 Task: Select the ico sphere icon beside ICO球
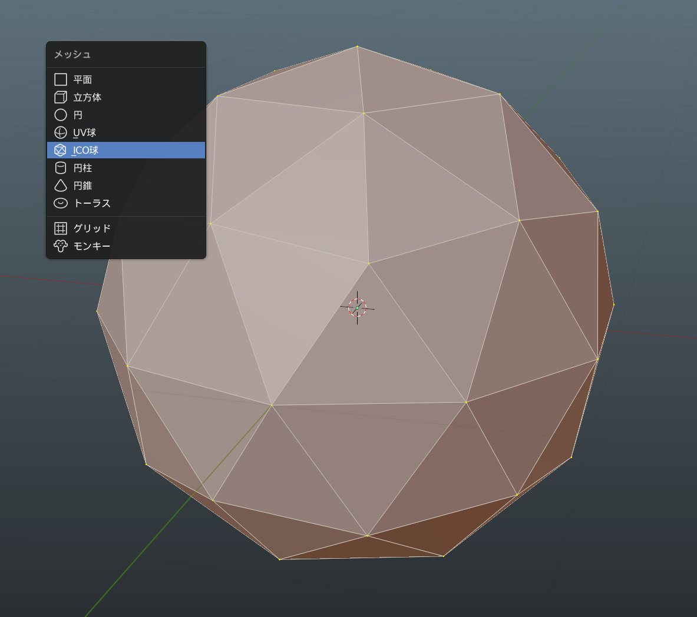[x=61, y=150]
